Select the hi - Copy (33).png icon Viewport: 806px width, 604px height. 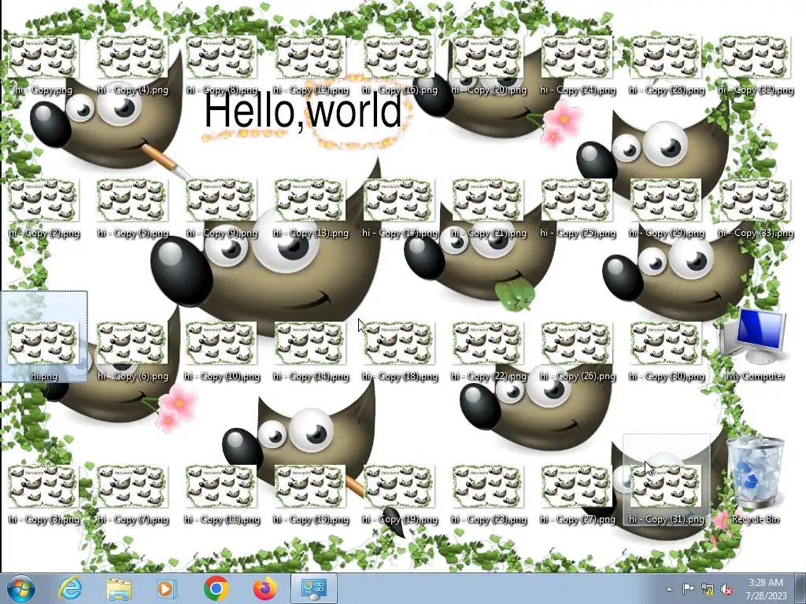click(755, 208)
